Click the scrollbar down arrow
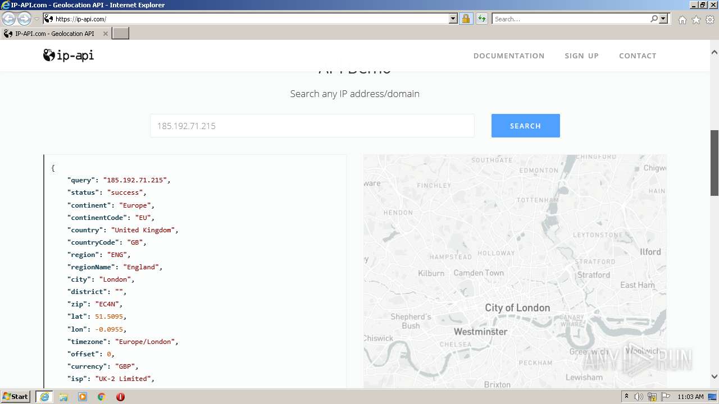This screenshot has width=719, height=404. [715, 377]
